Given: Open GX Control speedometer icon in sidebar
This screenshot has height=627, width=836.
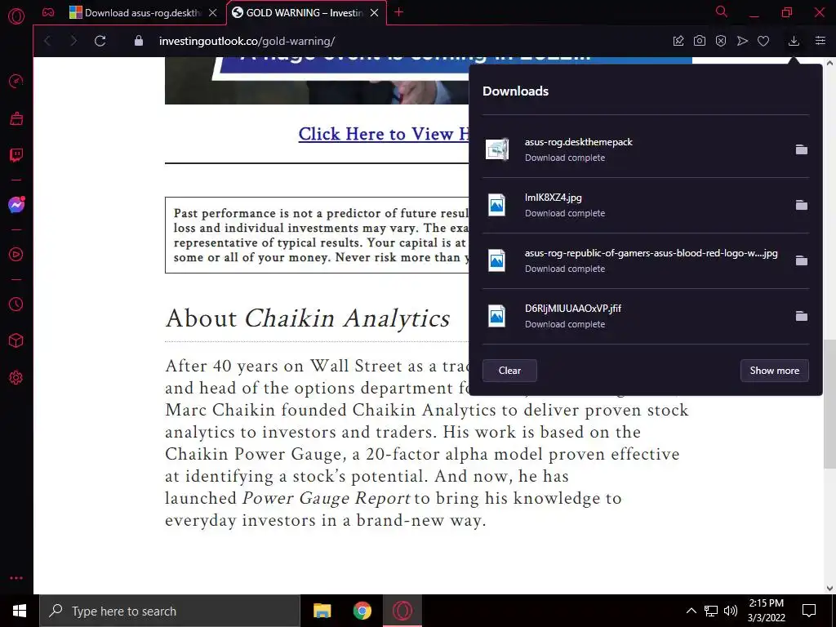Looking at the screenshot, I should (x=16, y=81).
